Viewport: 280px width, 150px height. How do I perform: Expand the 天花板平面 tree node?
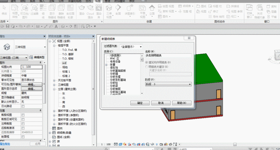coord(54,80)
